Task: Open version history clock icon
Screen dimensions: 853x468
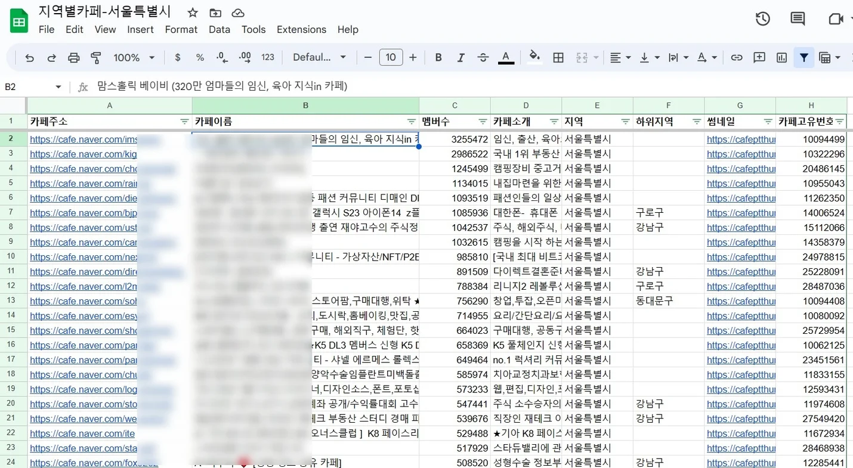Action: coord(762,19)
